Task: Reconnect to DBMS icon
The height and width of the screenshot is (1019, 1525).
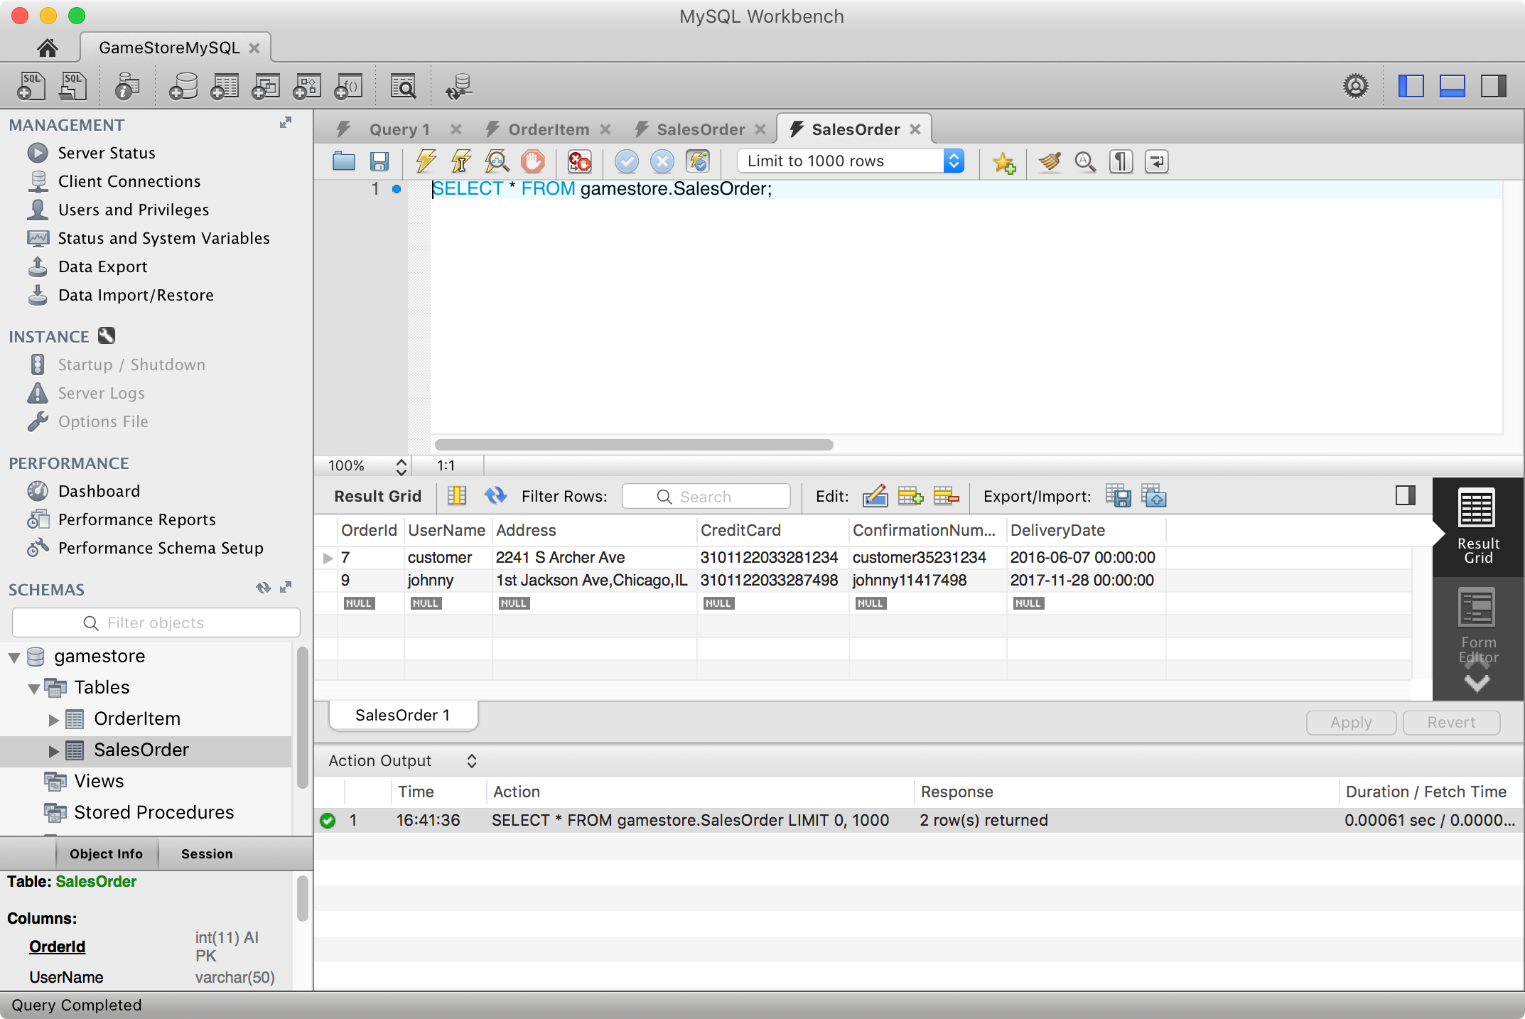Action: click(459, 86)
